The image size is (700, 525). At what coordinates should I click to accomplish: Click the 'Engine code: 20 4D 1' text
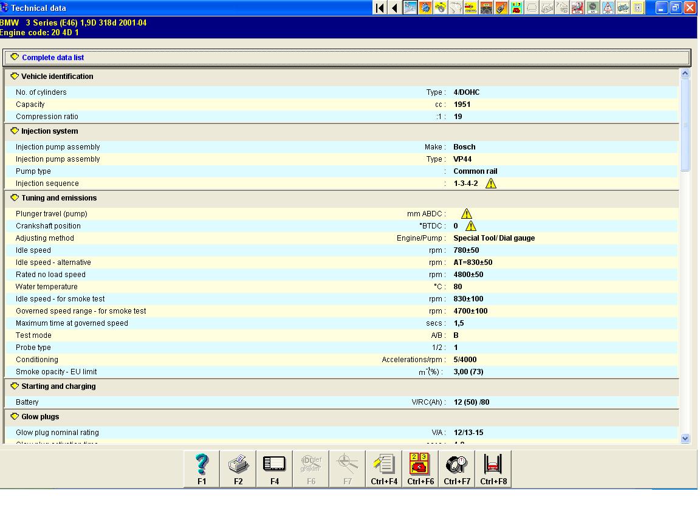tap(39, 33)
